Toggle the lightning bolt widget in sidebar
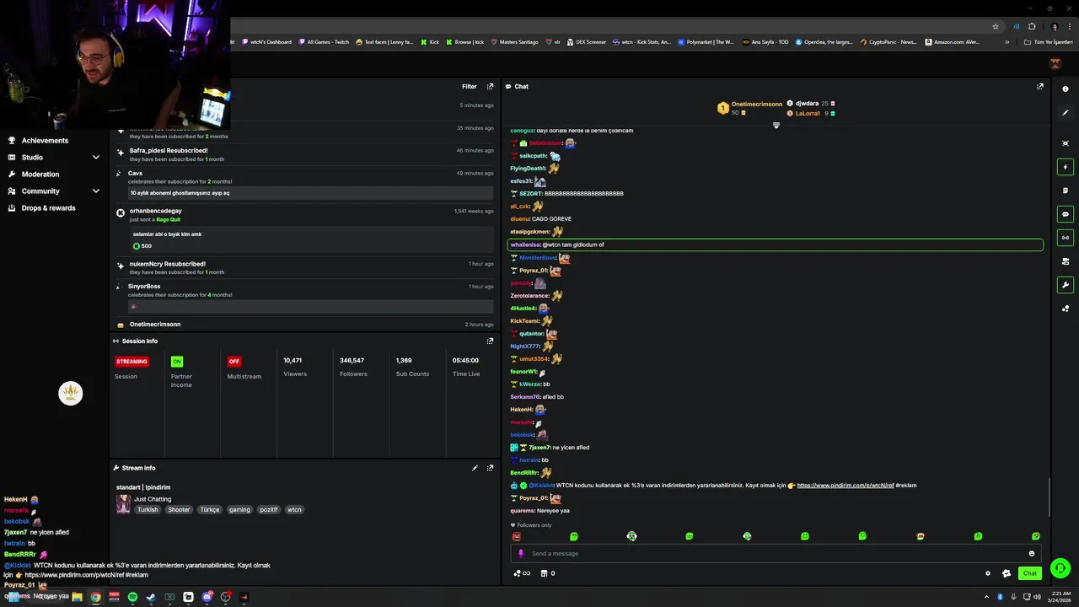This screenshot has height=607, width=1079. [x=1066, y=167]
